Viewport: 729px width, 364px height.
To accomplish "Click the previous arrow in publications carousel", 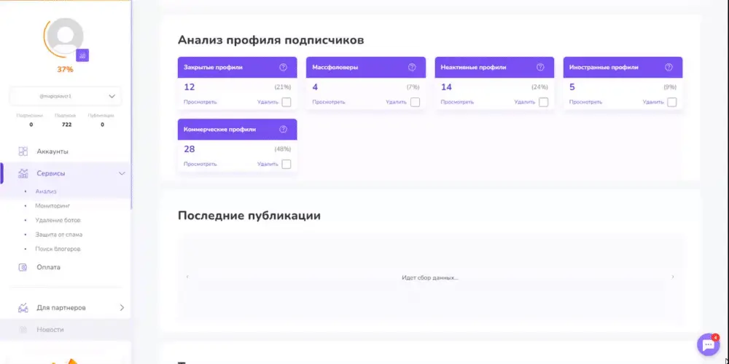I will pos(187,277).
